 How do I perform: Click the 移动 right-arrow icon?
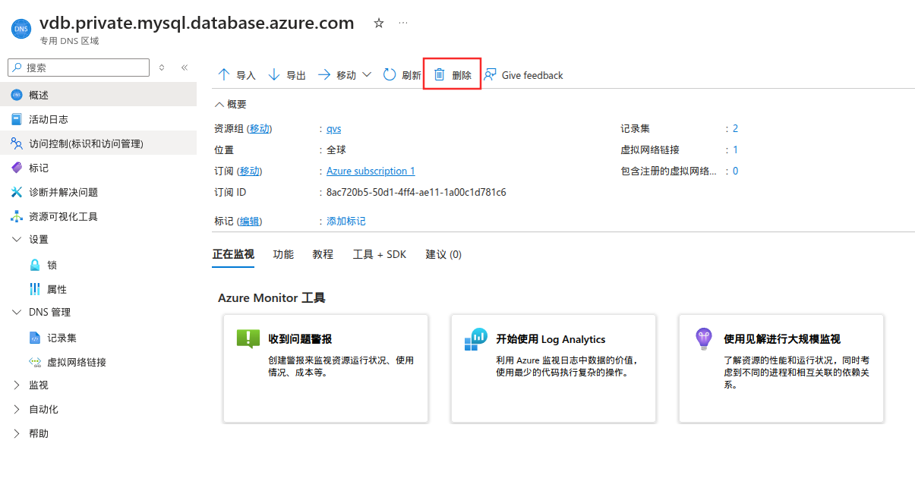324,74
